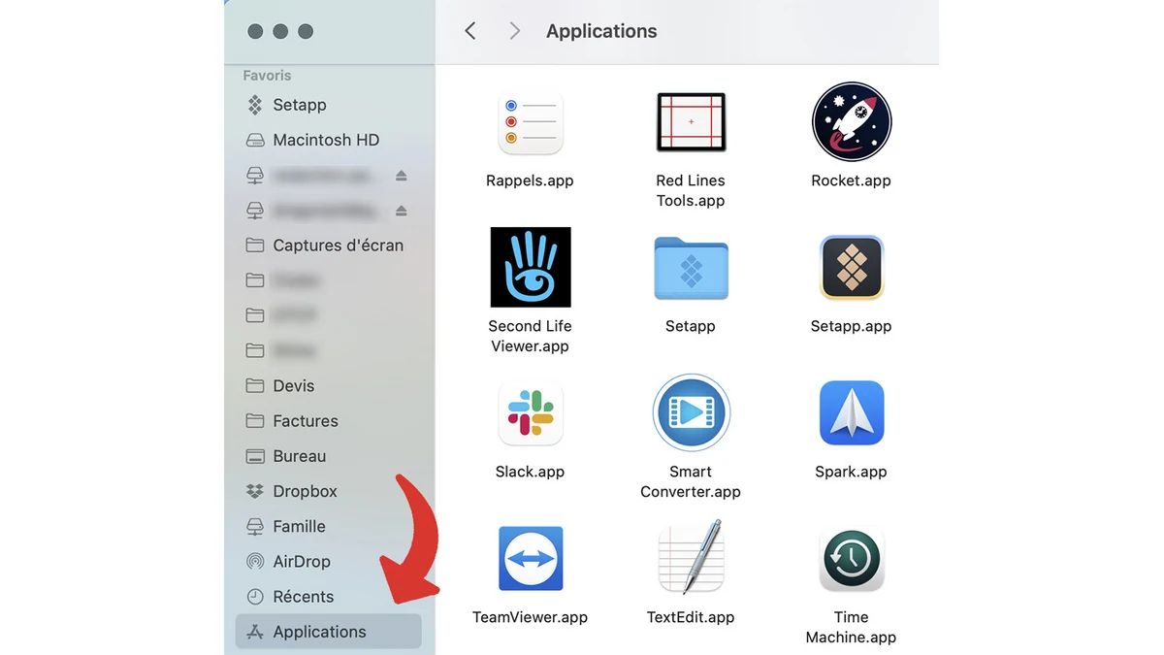The width and height of the screenshot is (1164, 655).
Task: Select the TeamViewer.app icon
Action: click(530, 559)
